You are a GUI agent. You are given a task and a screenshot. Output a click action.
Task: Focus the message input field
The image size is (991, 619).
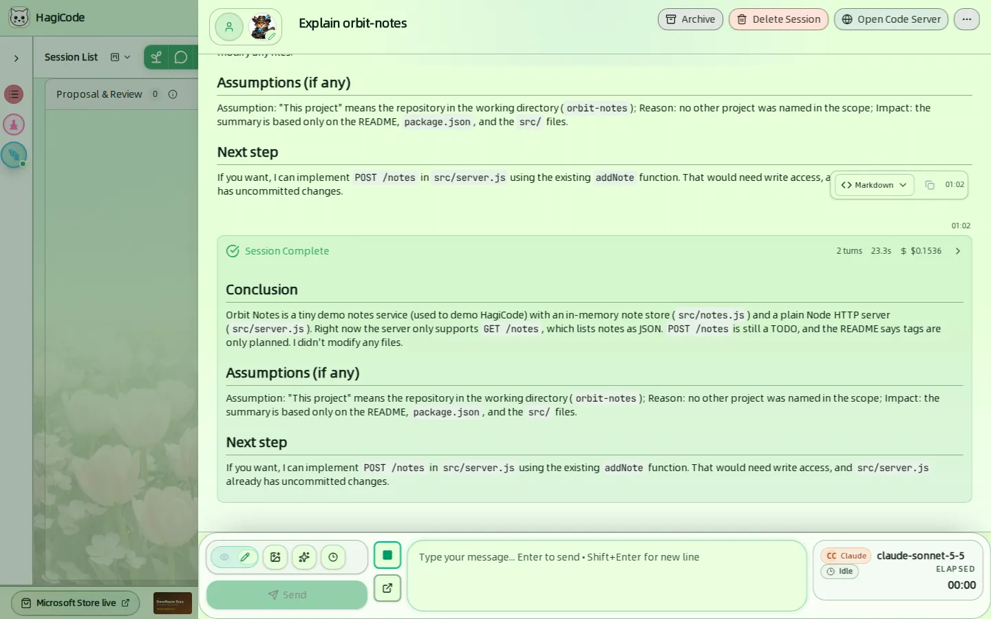606,576
